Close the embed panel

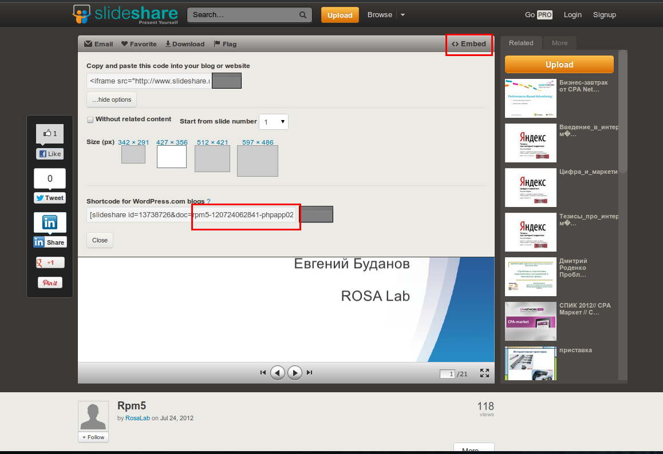point(100,240)
